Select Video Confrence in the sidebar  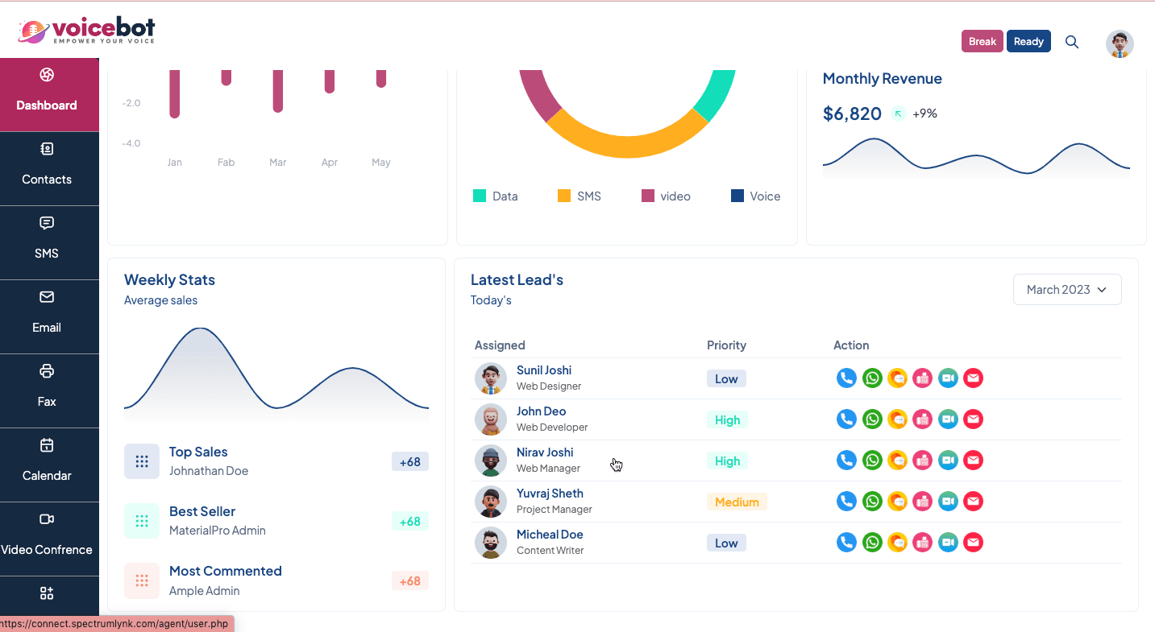click(47, 535)
